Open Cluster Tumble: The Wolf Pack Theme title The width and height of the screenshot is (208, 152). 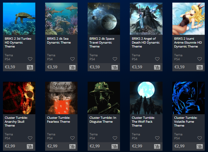(143, 122)
